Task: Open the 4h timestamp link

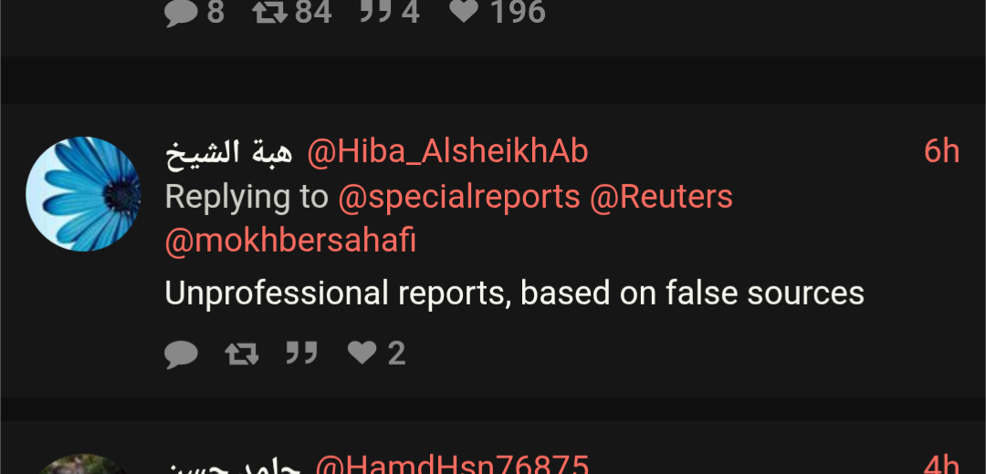Action: tap(941, 466)
